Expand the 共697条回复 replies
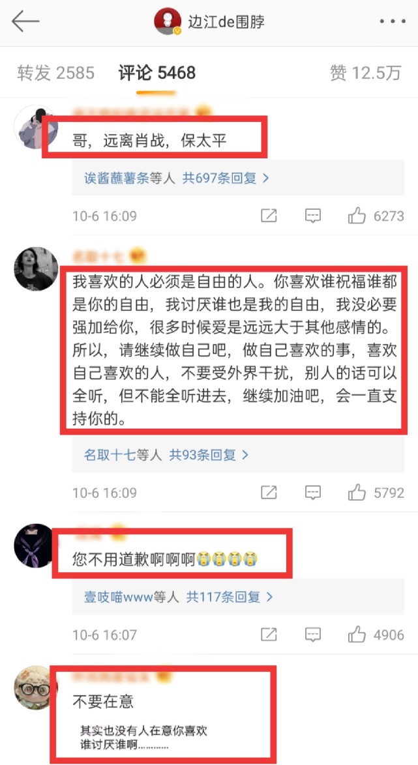The width and height of the screenshot is (418, 765). tap(226, 178)
